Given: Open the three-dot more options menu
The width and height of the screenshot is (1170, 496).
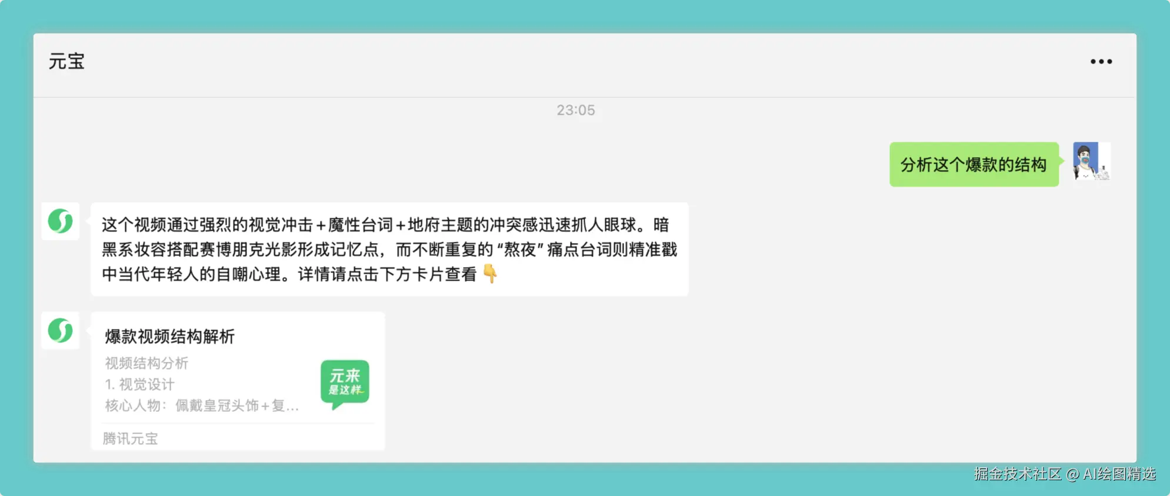Looking at the screenshot, I should click(x=1101, y=61).
